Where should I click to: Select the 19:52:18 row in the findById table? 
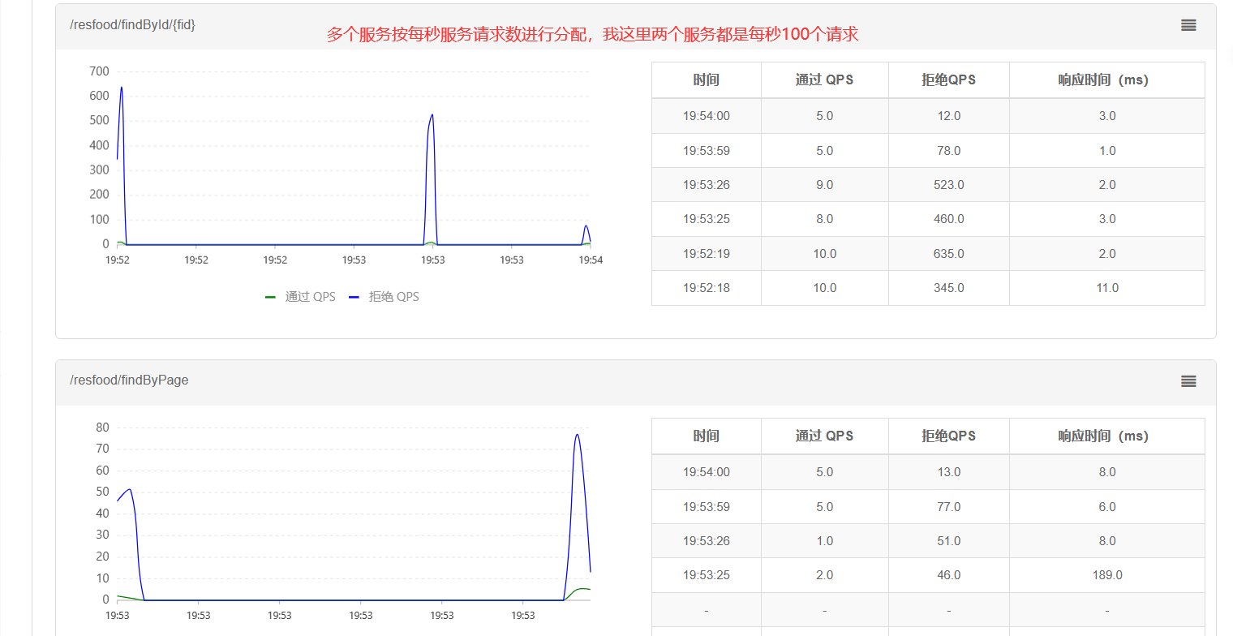pyautogui.click(x=706, y=288)
